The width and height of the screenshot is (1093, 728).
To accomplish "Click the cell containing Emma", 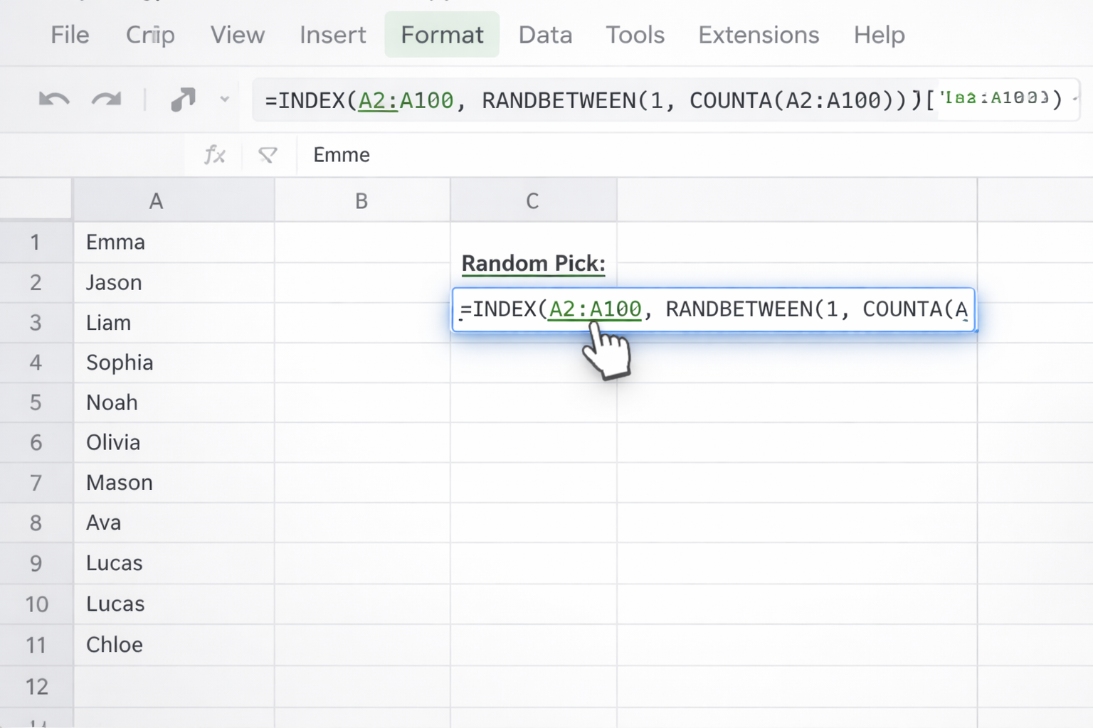I will [x=174, y=242].
